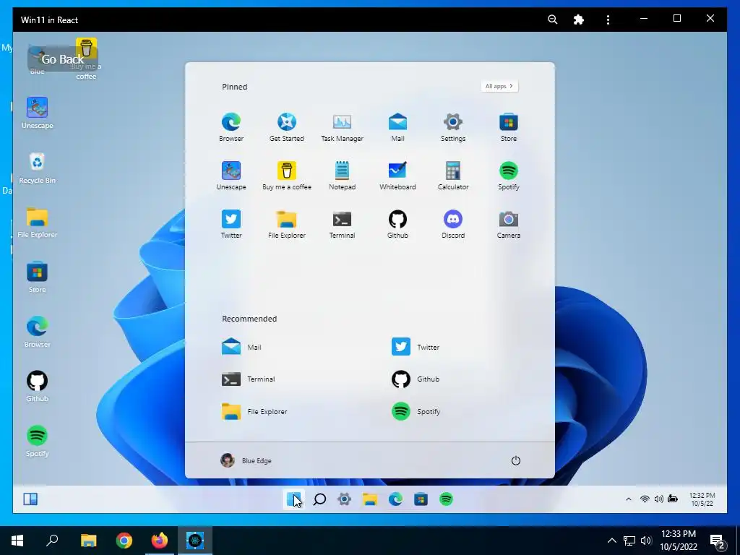Open Calculator pinned app
Screen dimensions: 740x555
point(453,175)
